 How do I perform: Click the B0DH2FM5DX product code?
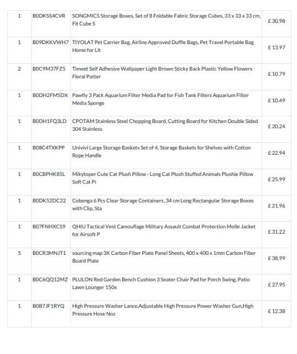coord(50,95)
